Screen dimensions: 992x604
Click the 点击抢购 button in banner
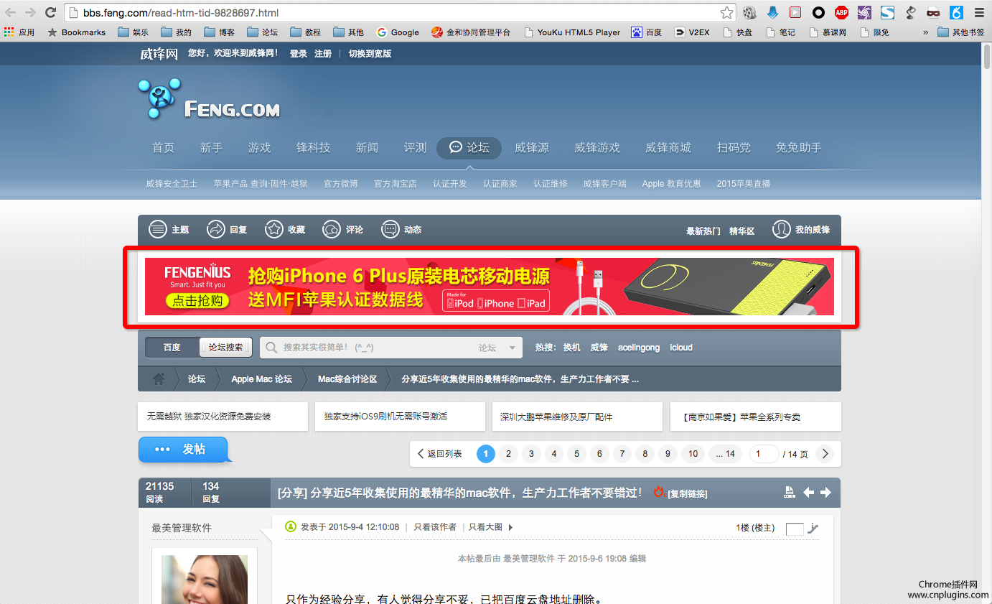click(x=199, y=301)
